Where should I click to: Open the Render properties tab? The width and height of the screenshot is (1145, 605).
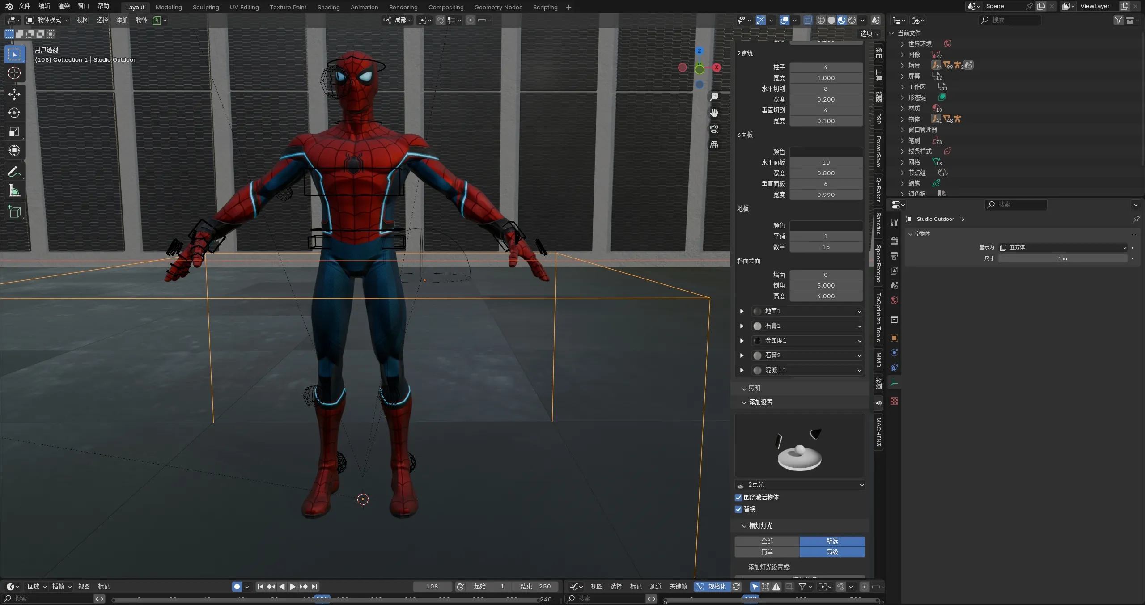coord(894,241)
